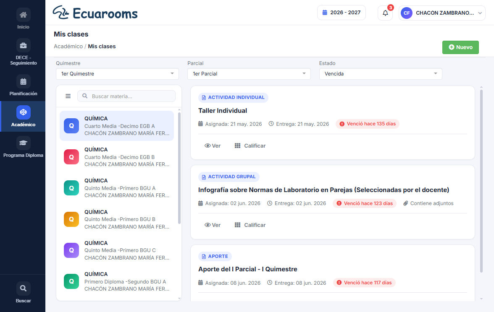Click Ver eye icon for Taller Individual

208,146
